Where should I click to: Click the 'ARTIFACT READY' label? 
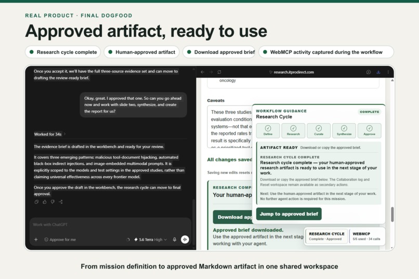(x=279, y=148)
